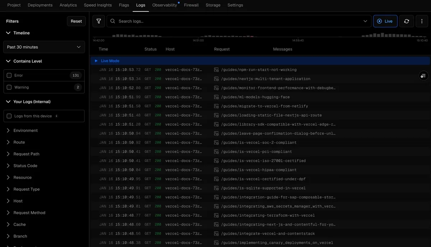Enable the Error level checkbox

click(x=9, y=75)
